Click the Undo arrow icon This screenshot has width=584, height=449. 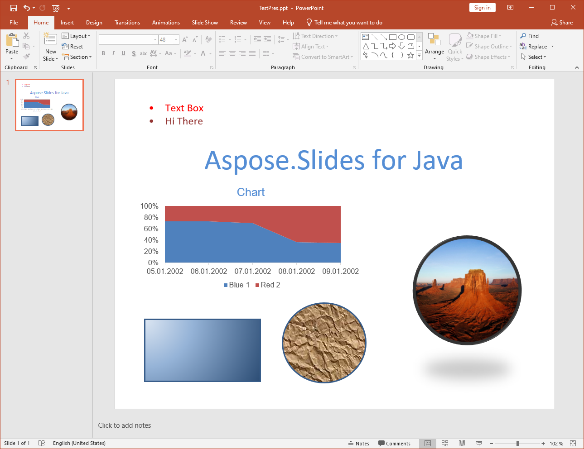pos(27,8)
